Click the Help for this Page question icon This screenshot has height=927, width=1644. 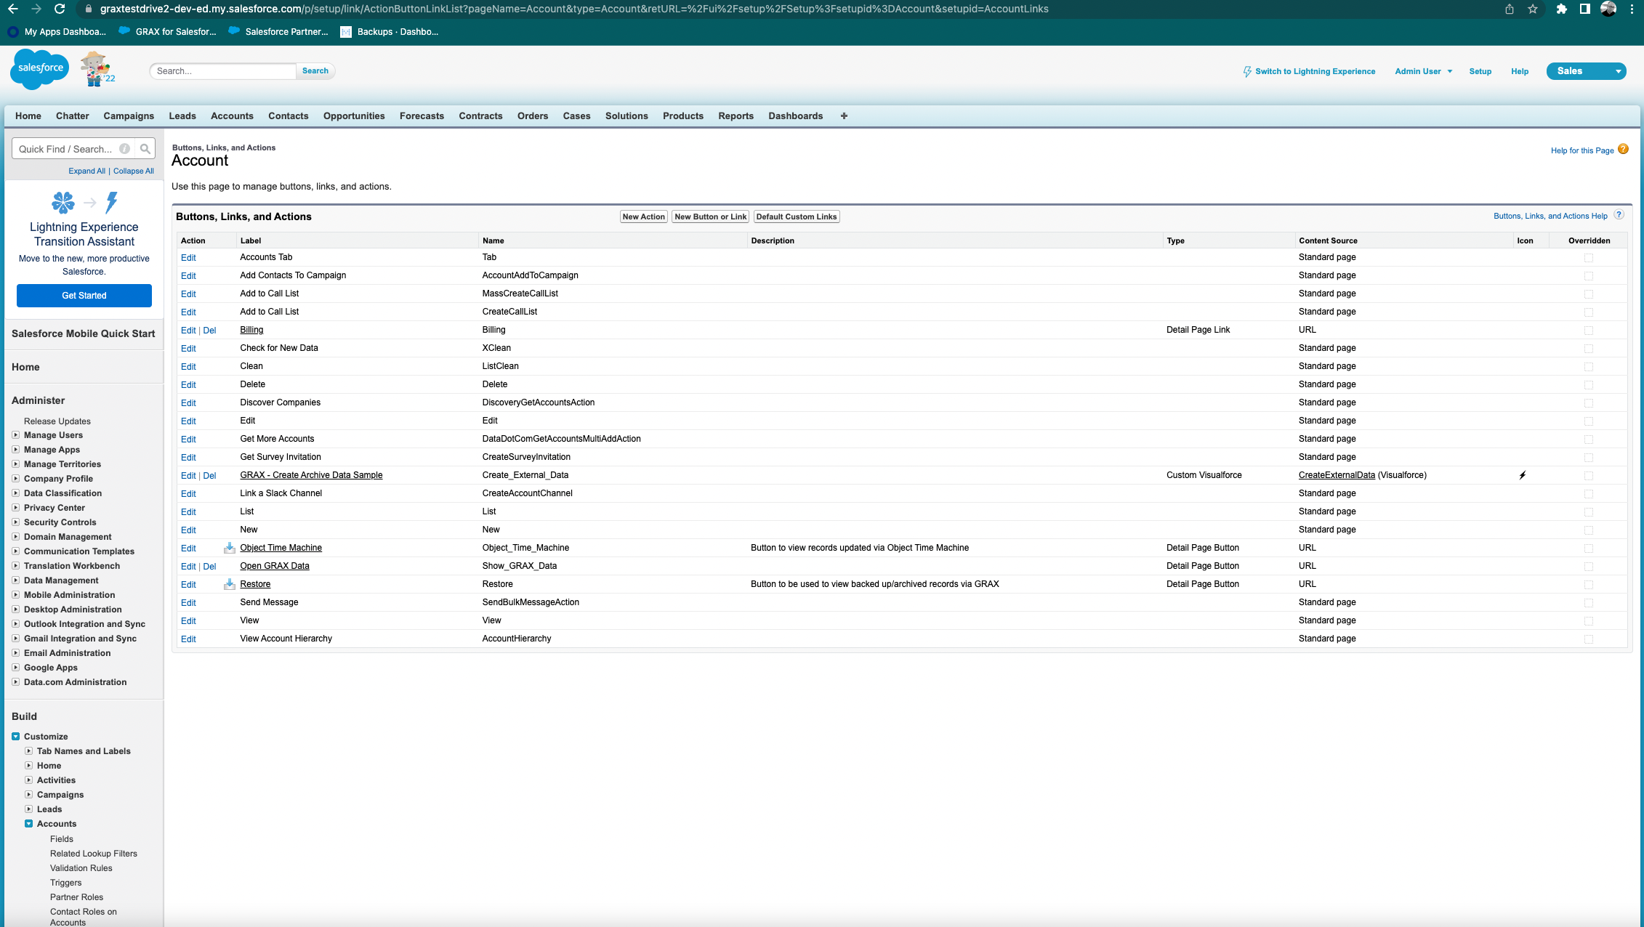point(1623,150)
